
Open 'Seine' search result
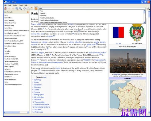(6, 82)
